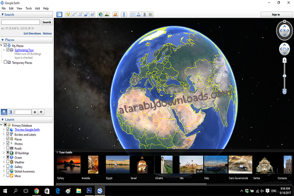Click the Search button
This screenshot has height=196, width=294.
47,22
